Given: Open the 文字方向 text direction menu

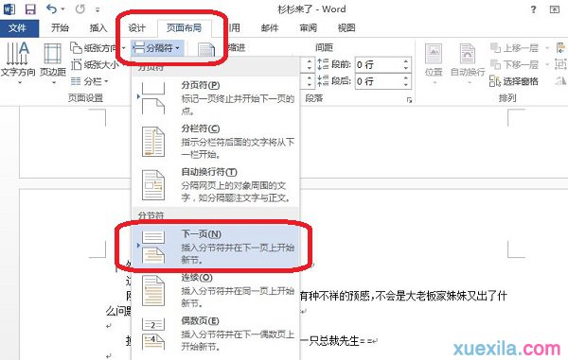Looking at the screenshot, I should (x=18, y=63).
